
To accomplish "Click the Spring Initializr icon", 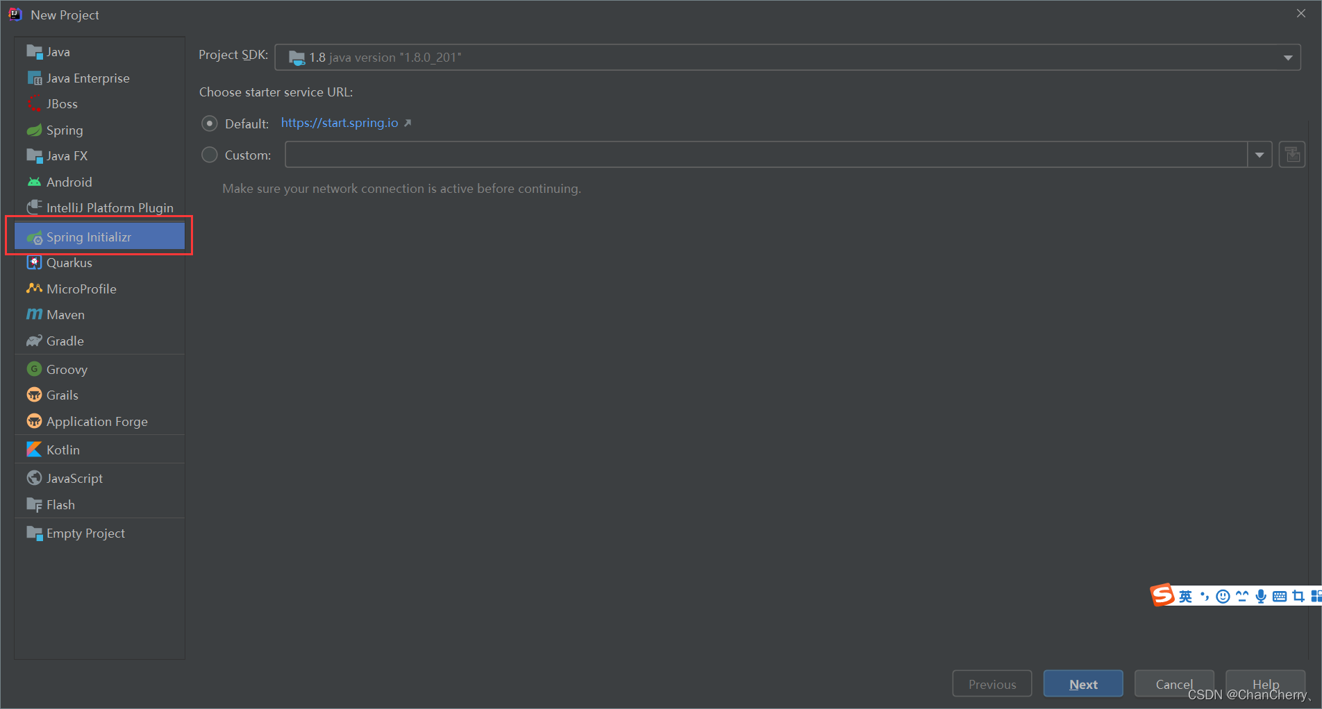I will coord(34,237).
